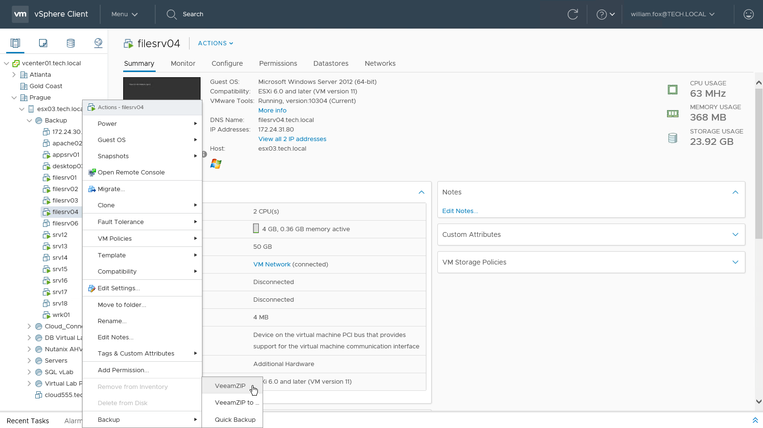Click the search magnifier icon
This screenshot has height=428, width=763.
(x=171, y=14)
